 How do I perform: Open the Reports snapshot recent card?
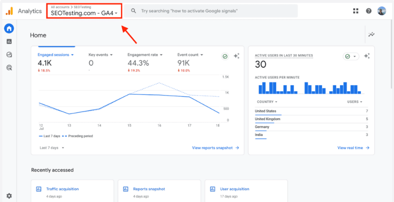pos(159,191)
